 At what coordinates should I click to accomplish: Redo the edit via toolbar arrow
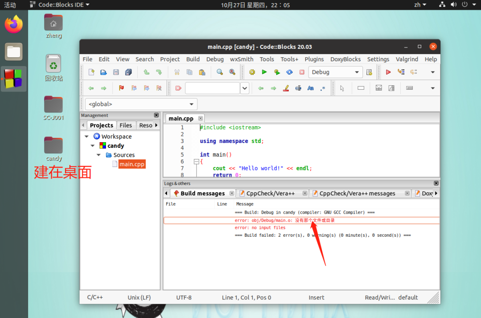point(159,72)
